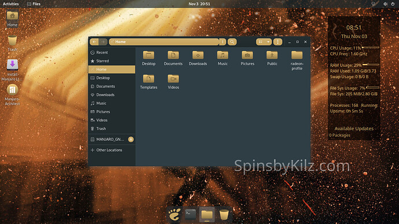
Task: Open the path bar options menu beside Home
Action: pyautogui.click(x=223, y=42)
